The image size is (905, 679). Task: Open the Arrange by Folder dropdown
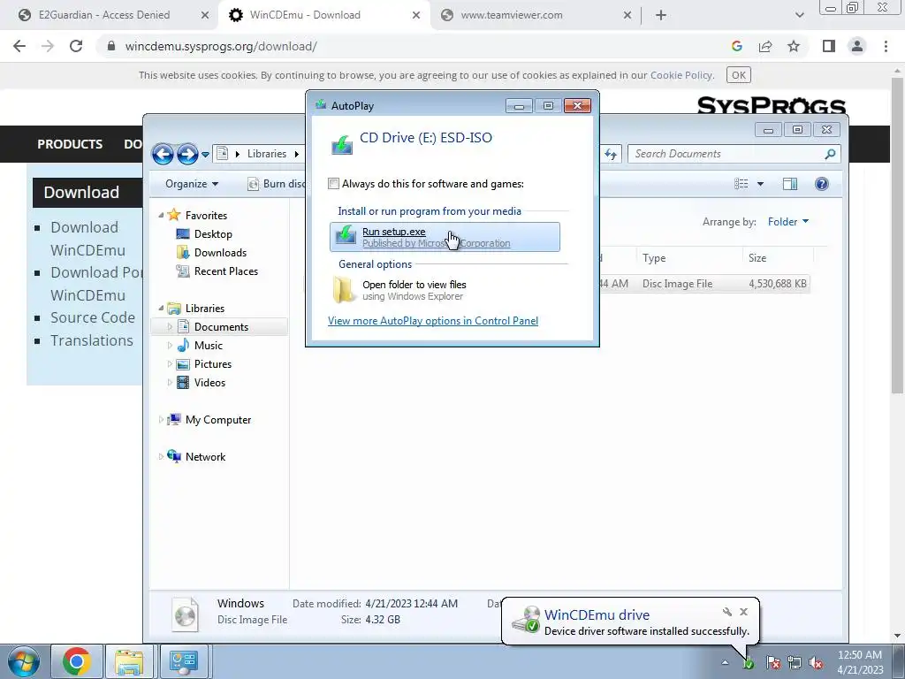(x=788, y=222)
